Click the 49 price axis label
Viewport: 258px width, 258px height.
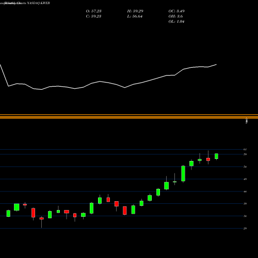[x=245, y=179]
